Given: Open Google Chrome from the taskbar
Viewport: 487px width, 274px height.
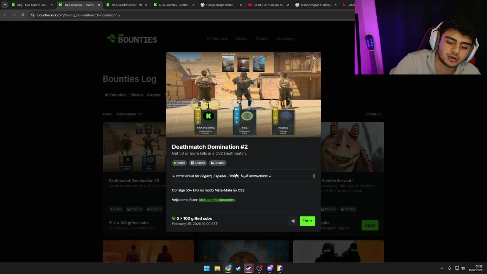Looking at the screenshot, I should pyautogui.click(x=228, y=268).
